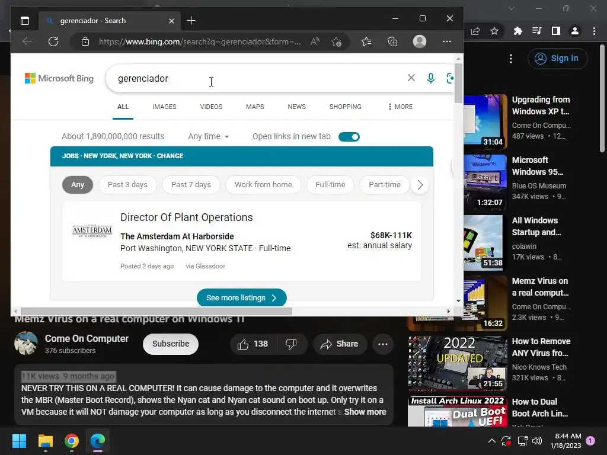The height and width of the screenshot is (455, 607).
Task: Open YouTube settings three-dot menu
Action: 511,59
